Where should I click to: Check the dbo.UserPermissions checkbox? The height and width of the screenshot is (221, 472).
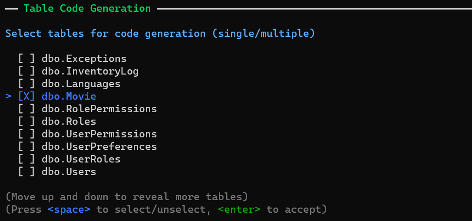(x=26, y=134)
